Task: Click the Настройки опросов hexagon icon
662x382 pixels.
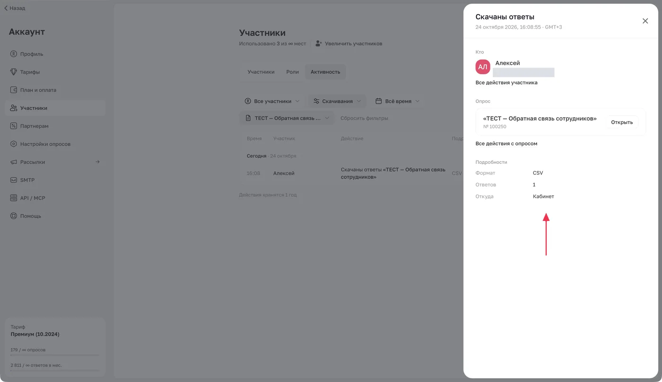Action: click(x=14, y=144)
